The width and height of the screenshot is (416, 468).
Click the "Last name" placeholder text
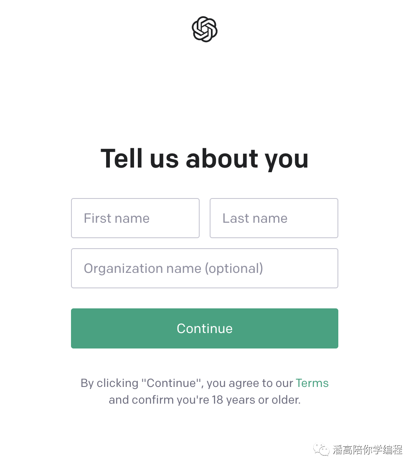click(255, 218)
